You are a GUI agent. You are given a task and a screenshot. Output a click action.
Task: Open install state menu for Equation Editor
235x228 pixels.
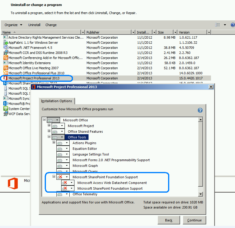63,149
